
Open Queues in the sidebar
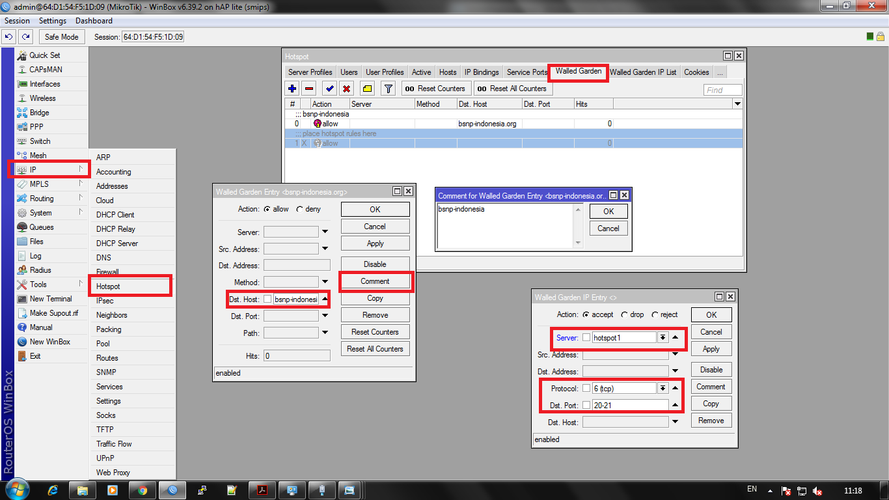[42, 227]
